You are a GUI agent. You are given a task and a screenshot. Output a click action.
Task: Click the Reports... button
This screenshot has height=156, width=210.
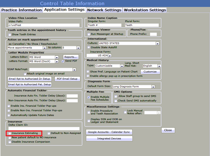coord(71,57)
